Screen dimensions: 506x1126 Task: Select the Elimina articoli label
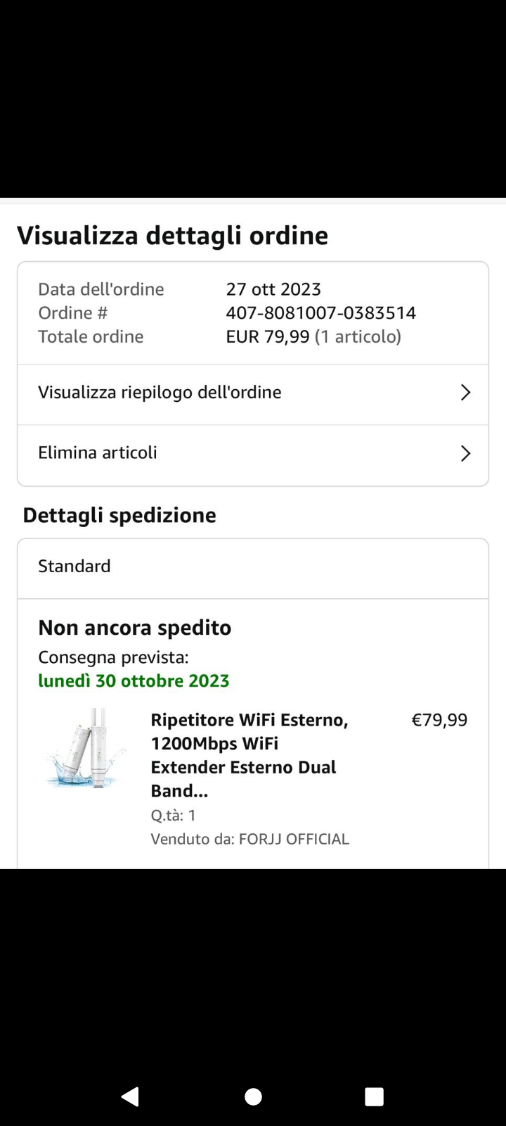coord(98,453)
